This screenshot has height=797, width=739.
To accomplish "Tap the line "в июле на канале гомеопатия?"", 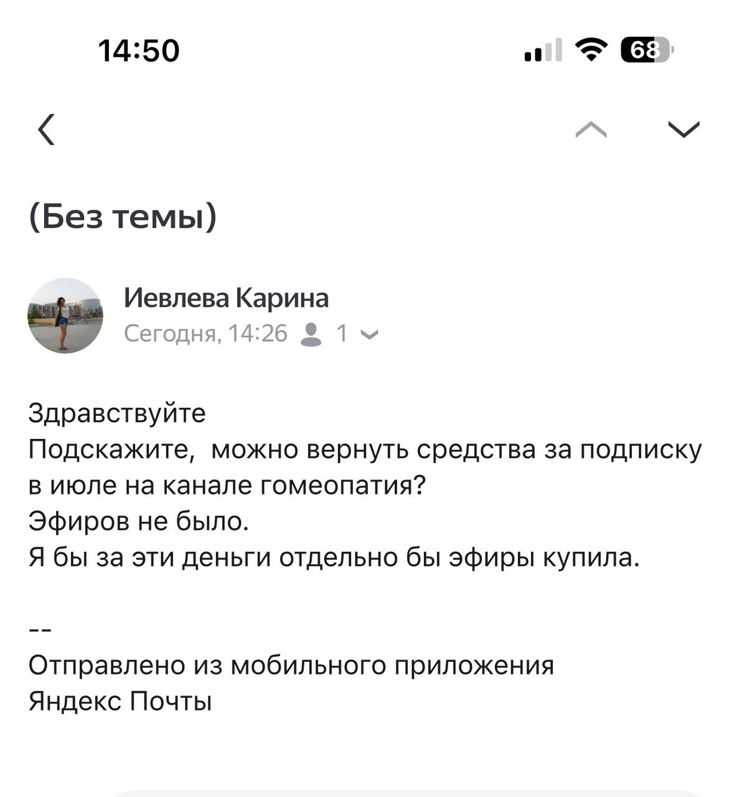I will point(227,485).
